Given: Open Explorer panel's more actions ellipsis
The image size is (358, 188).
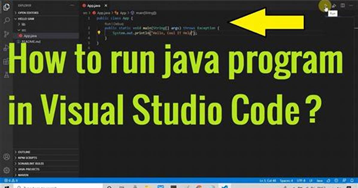Looking at the screenshot, I should pos(72,5).
